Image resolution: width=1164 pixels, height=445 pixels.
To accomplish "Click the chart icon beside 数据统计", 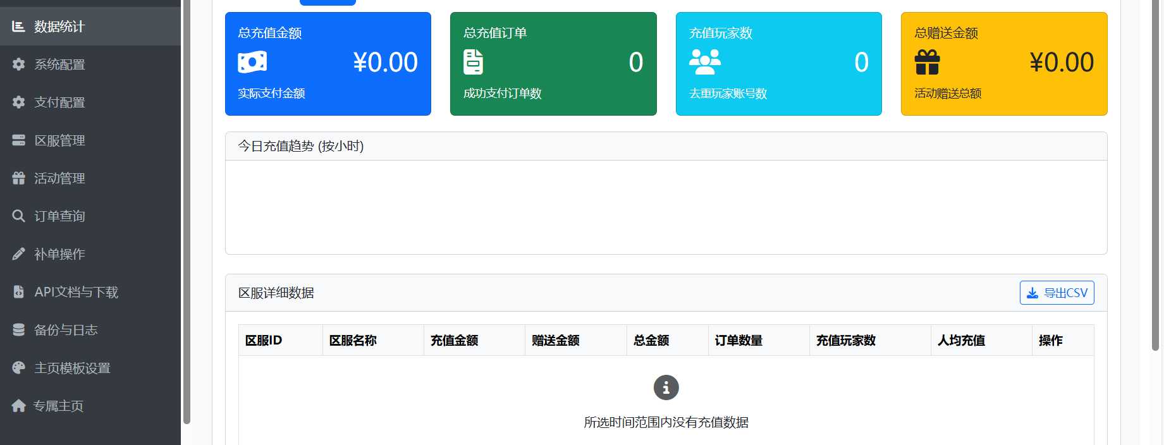I will pos(18,27).
